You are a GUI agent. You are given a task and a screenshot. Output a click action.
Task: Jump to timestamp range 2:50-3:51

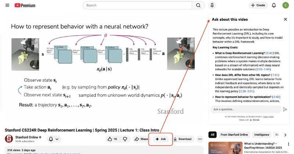pyautogui.click(x=247, y=91)
